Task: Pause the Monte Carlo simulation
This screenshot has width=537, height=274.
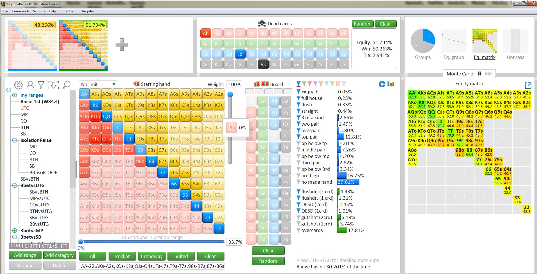Action: tap(480, 74)
